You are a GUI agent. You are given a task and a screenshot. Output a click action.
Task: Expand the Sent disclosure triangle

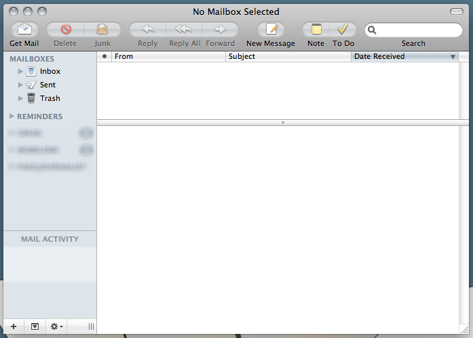click(20, 85)
